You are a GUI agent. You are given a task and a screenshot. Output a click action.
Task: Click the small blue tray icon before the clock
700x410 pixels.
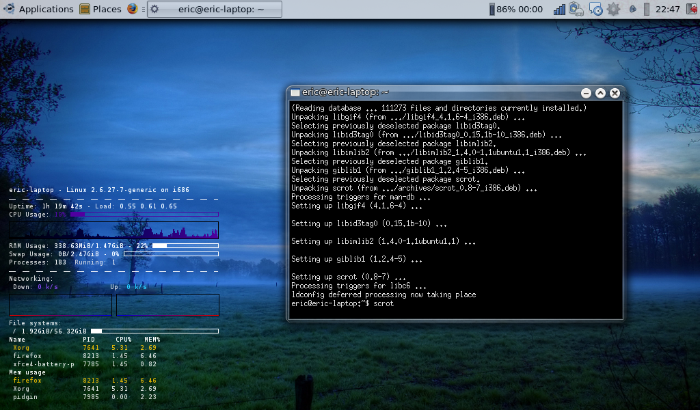(632, 9)
